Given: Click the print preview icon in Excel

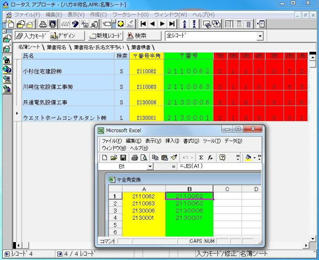Looking at the screenshot, I should click(x=144, y=157).
